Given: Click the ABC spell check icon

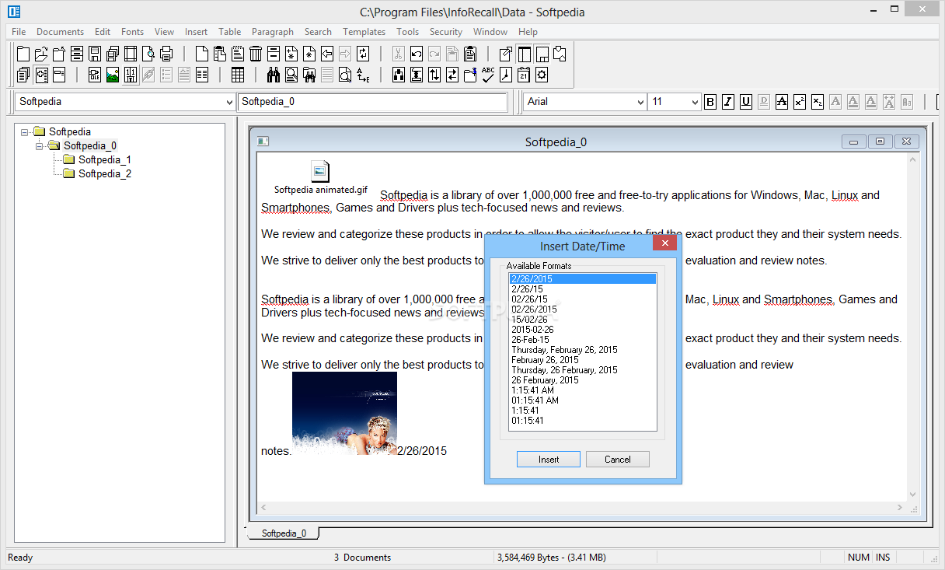Looking at the screenshot, I should [x=488, y=75].
